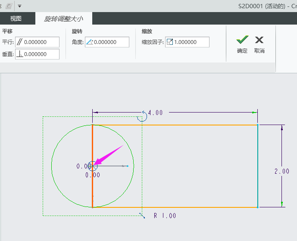This screenshot has height=241, width=297.
Task: Click the angle icon in the 旋转 group
Action: [89, 42]
